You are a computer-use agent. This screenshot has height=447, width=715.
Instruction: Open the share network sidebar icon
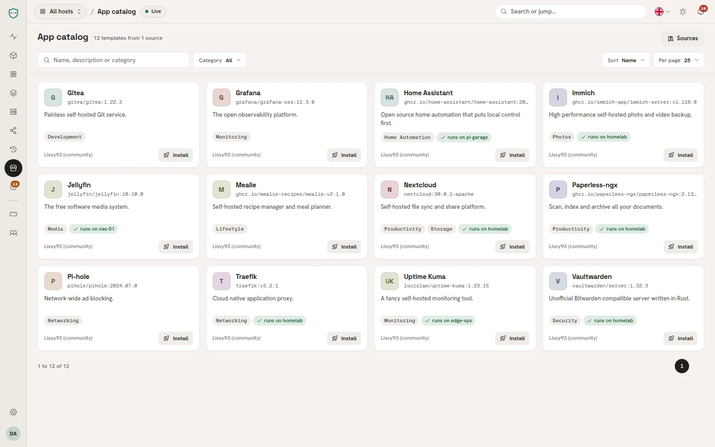[13, 131]
